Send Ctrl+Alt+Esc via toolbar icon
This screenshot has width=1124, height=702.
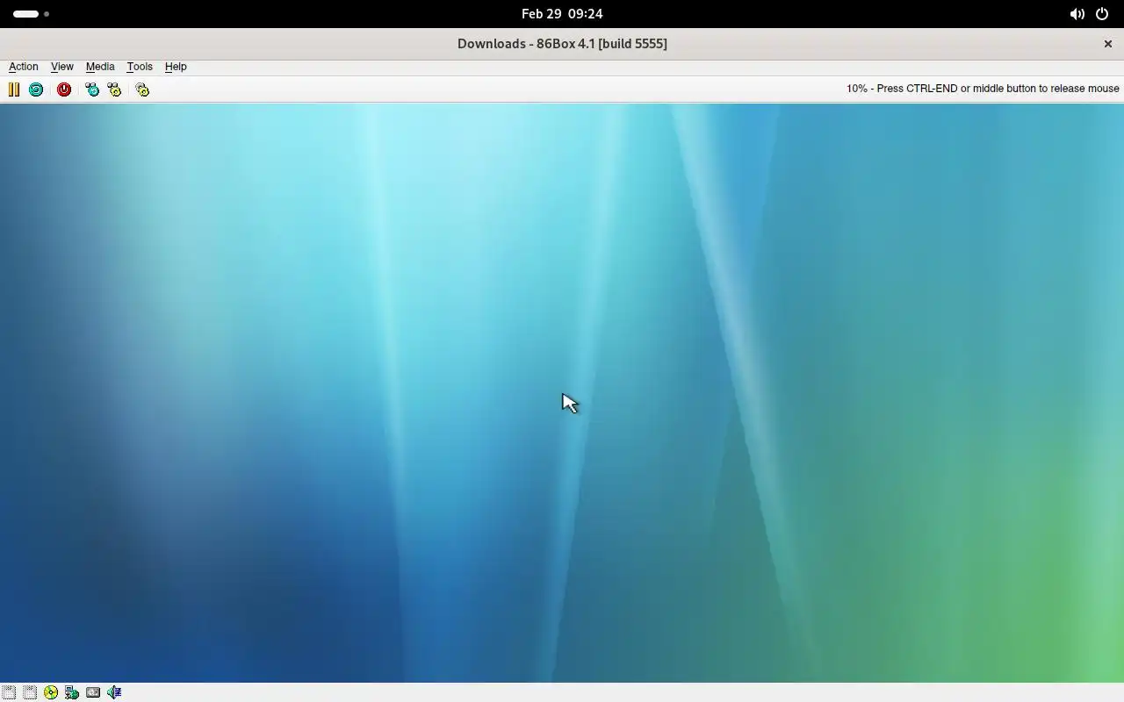pyautogui.click(x=114, y=90)
